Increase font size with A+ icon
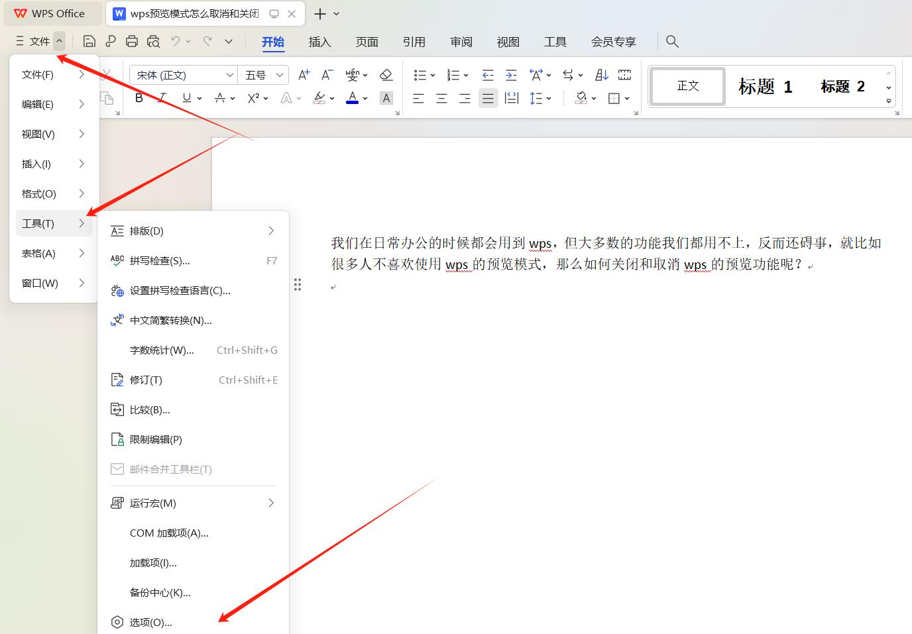Viewport: 912px width, 634px height. pyautogui.click(x=304, y=75)
